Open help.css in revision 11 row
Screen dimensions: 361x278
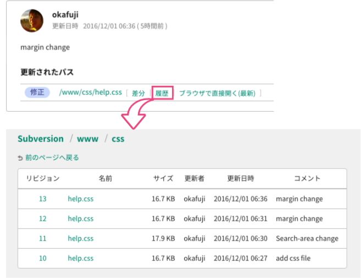pyautogui.click(x=81, y=238)
